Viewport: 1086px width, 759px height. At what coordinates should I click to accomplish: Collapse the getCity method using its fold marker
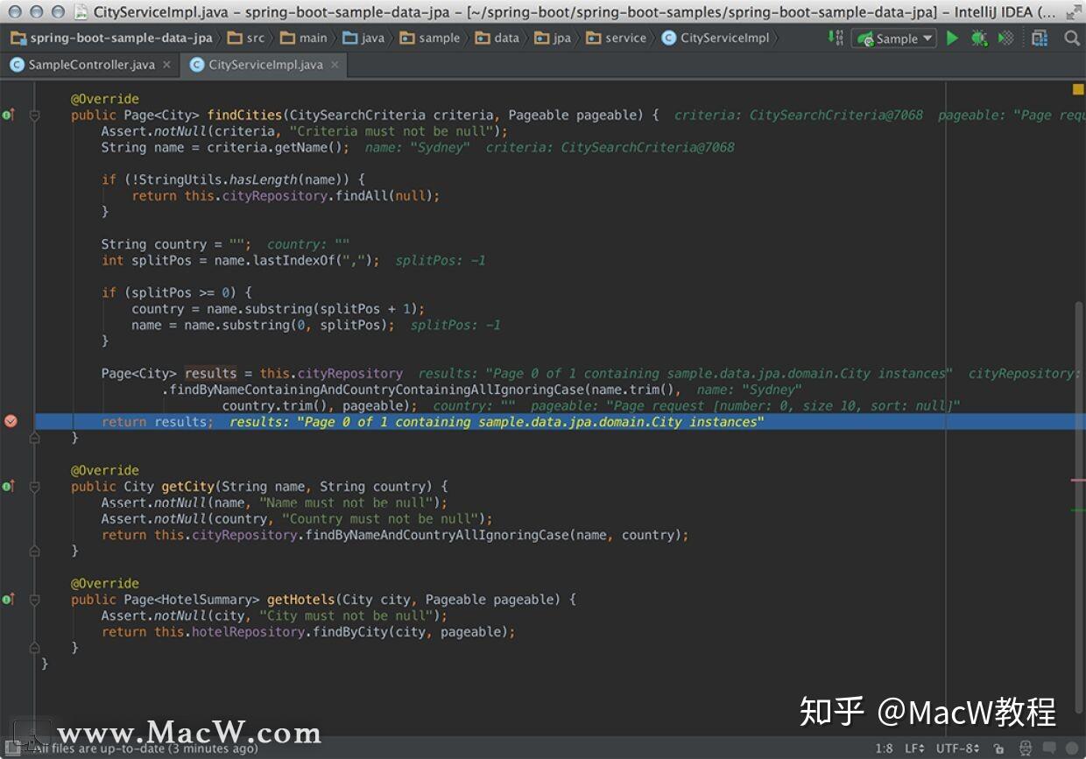click(35, 486)
